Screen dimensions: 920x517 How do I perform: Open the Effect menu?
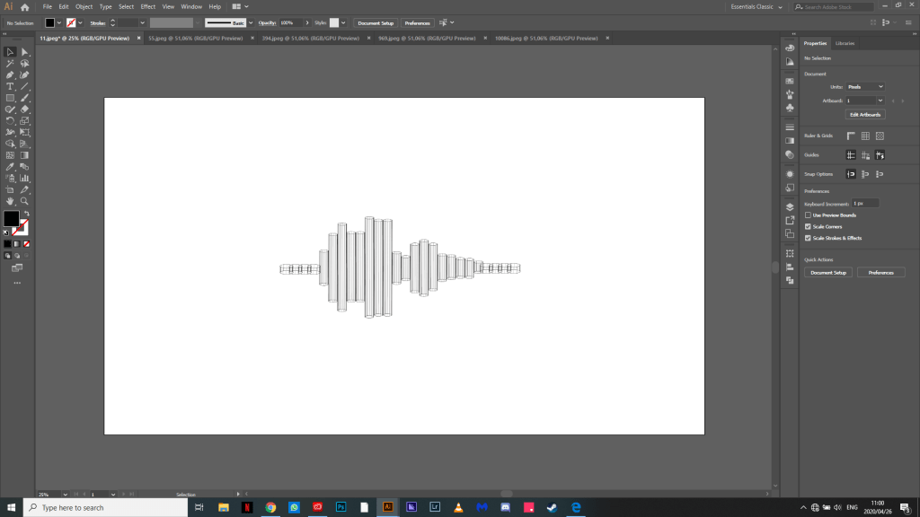pos(147,6)
